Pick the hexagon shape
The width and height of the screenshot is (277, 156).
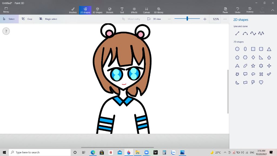(245, 57)
